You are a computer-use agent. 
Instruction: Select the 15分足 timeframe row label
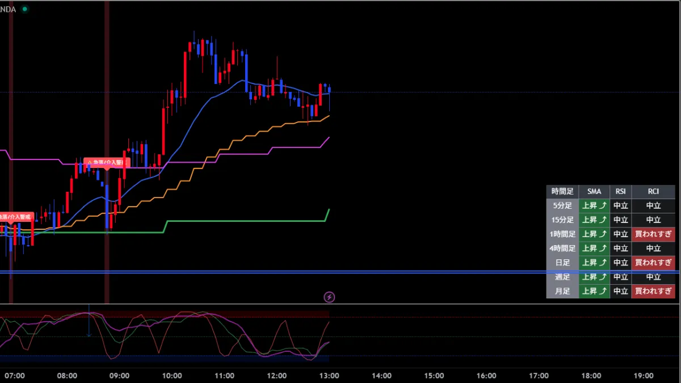[562, 220]
